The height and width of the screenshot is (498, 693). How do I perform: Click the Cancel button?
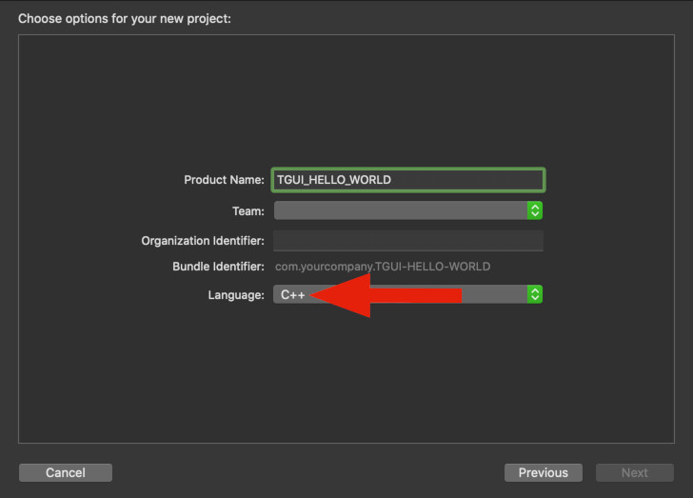pyautogui.click(x=66, y=473)
